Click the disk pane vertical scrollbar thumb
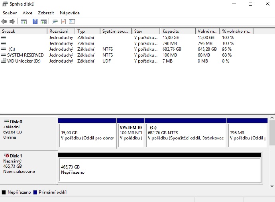This screenshot has width=275, height=202. (272, 133)
